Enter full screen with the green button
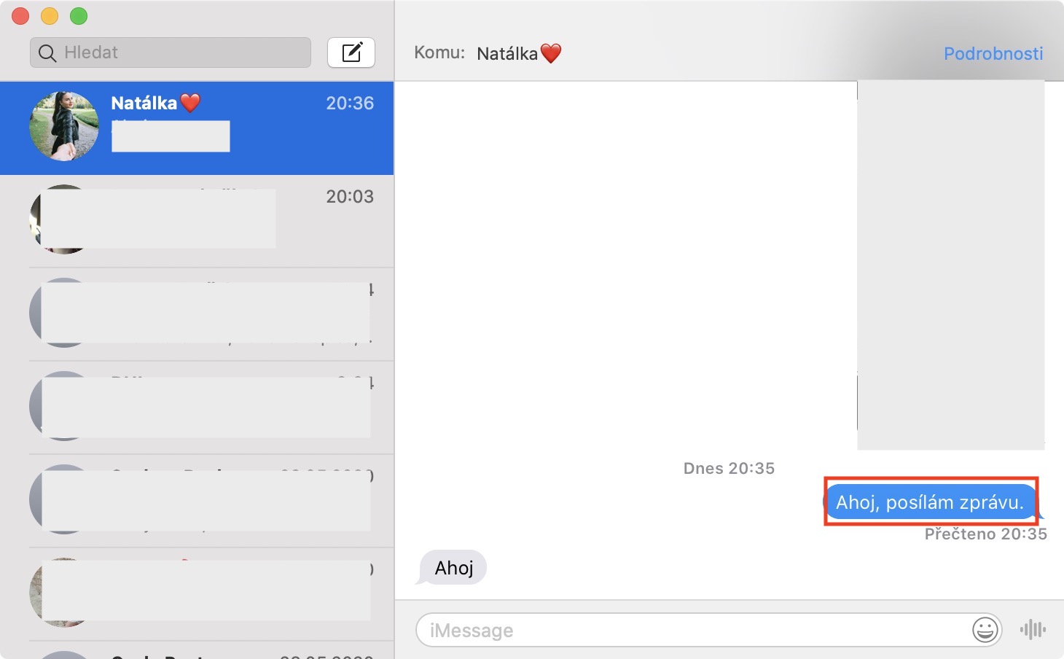The width and height of the screenshot is (1064, 659). (79, 15)
